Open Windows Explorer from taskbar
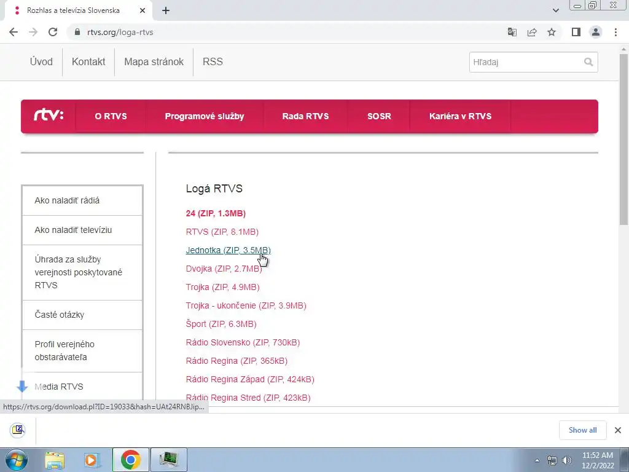Image resolution: width=629 pixels, height=472 pixels. (55, 460)
